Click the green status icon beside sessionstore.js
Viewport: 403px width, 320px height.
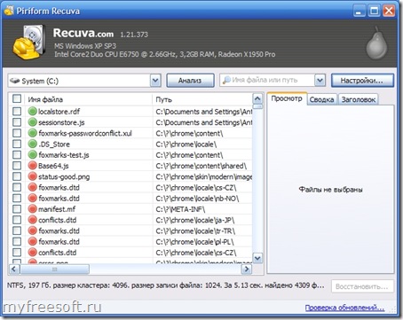click(32, 122)
